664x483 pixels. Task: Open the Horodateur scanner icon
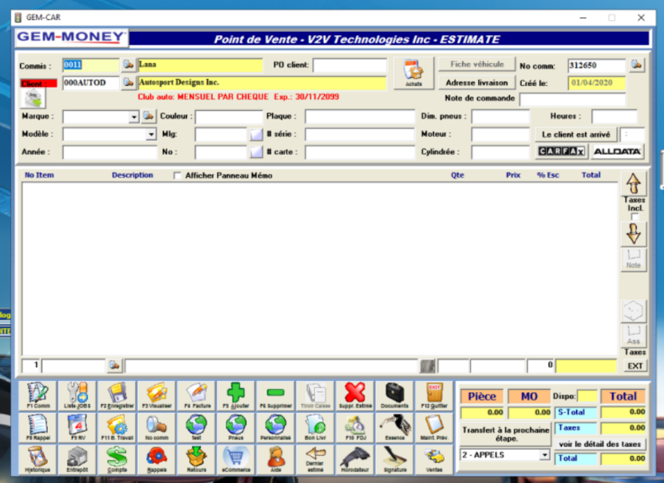pos(355,459)
